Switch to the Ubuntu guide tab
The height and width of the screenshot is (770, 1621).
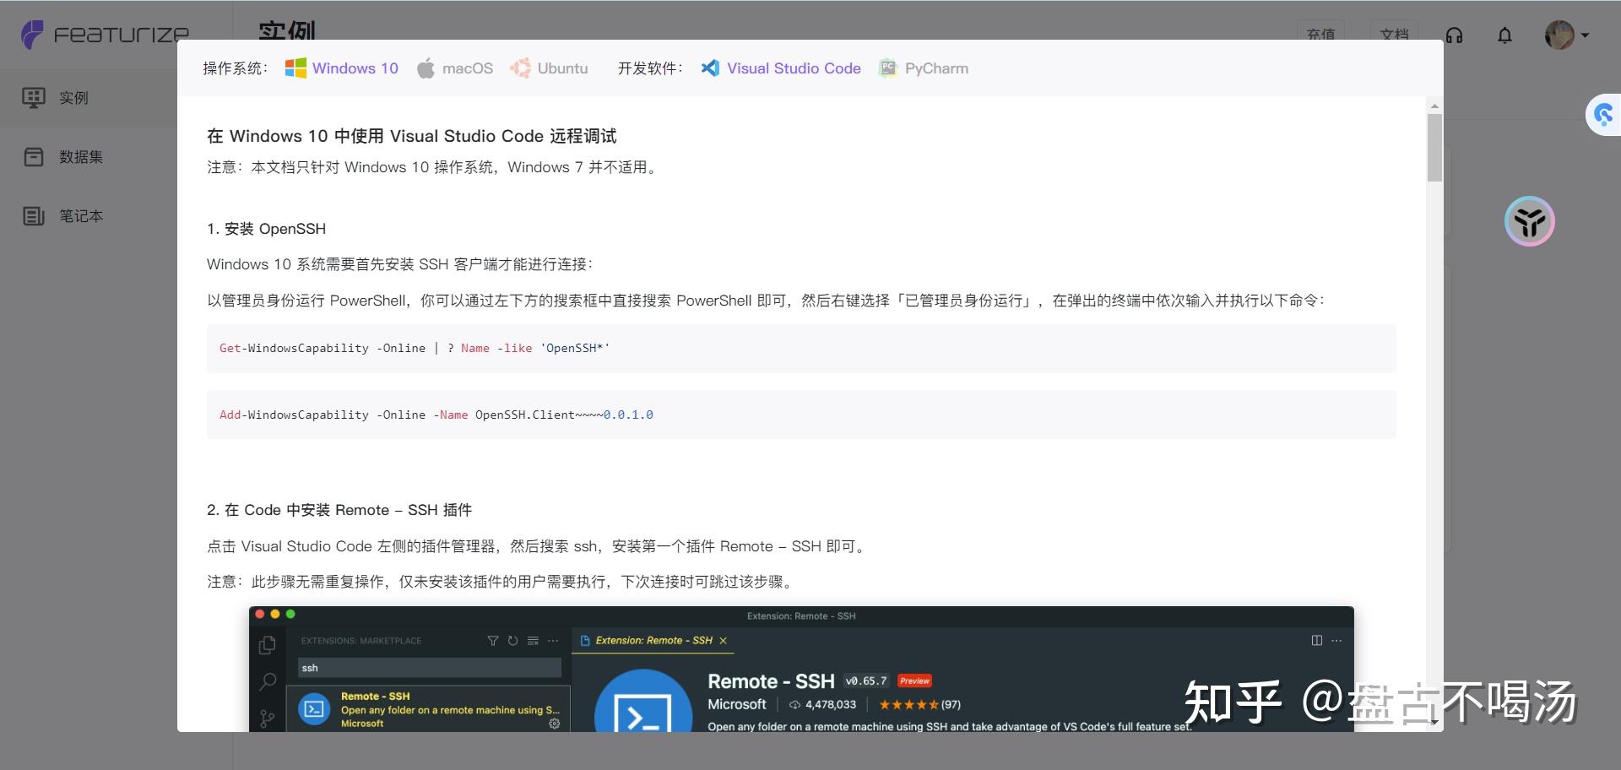pyautogui.click(x=562, y=68)
